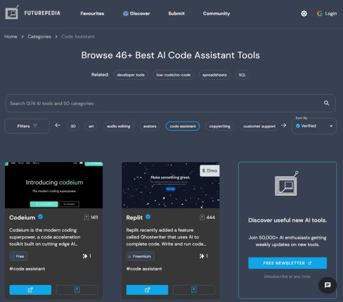Select the art category chip

[x=91, y=126]
